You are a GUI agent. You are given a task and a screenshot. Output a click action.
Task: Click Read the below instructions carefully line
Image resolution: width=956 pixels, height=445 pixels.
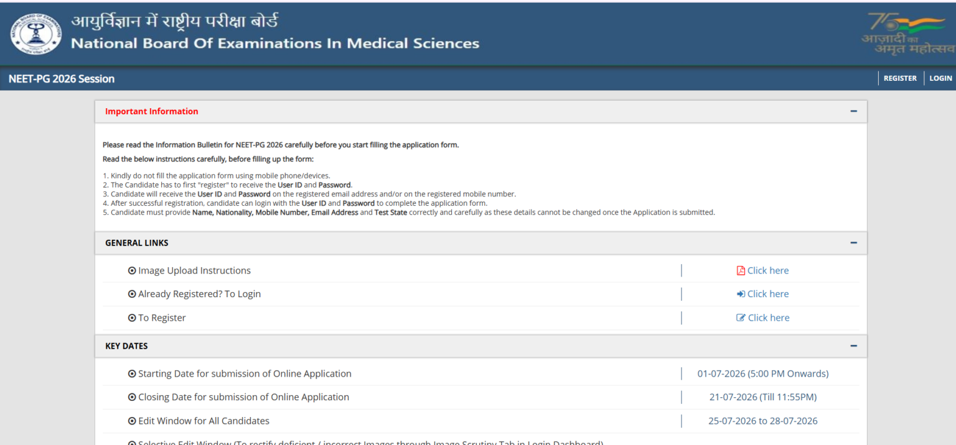[208, 159]
